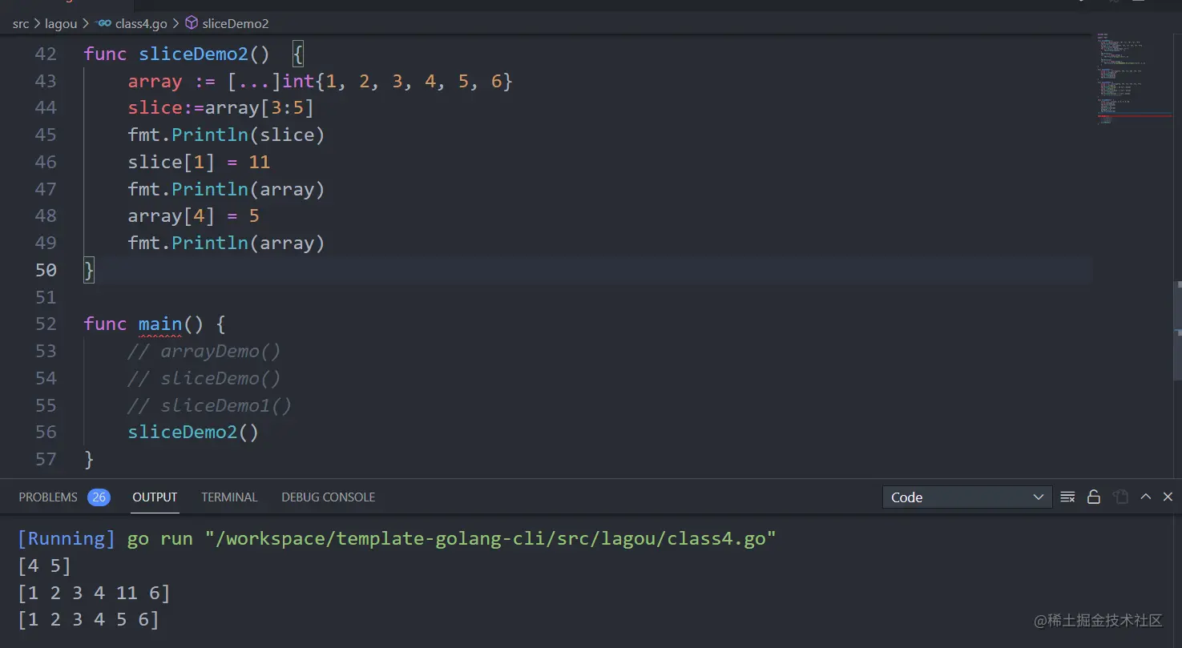Click the array declaration on line 43
Screen dimensions: 1182x648
click(320, 81)
